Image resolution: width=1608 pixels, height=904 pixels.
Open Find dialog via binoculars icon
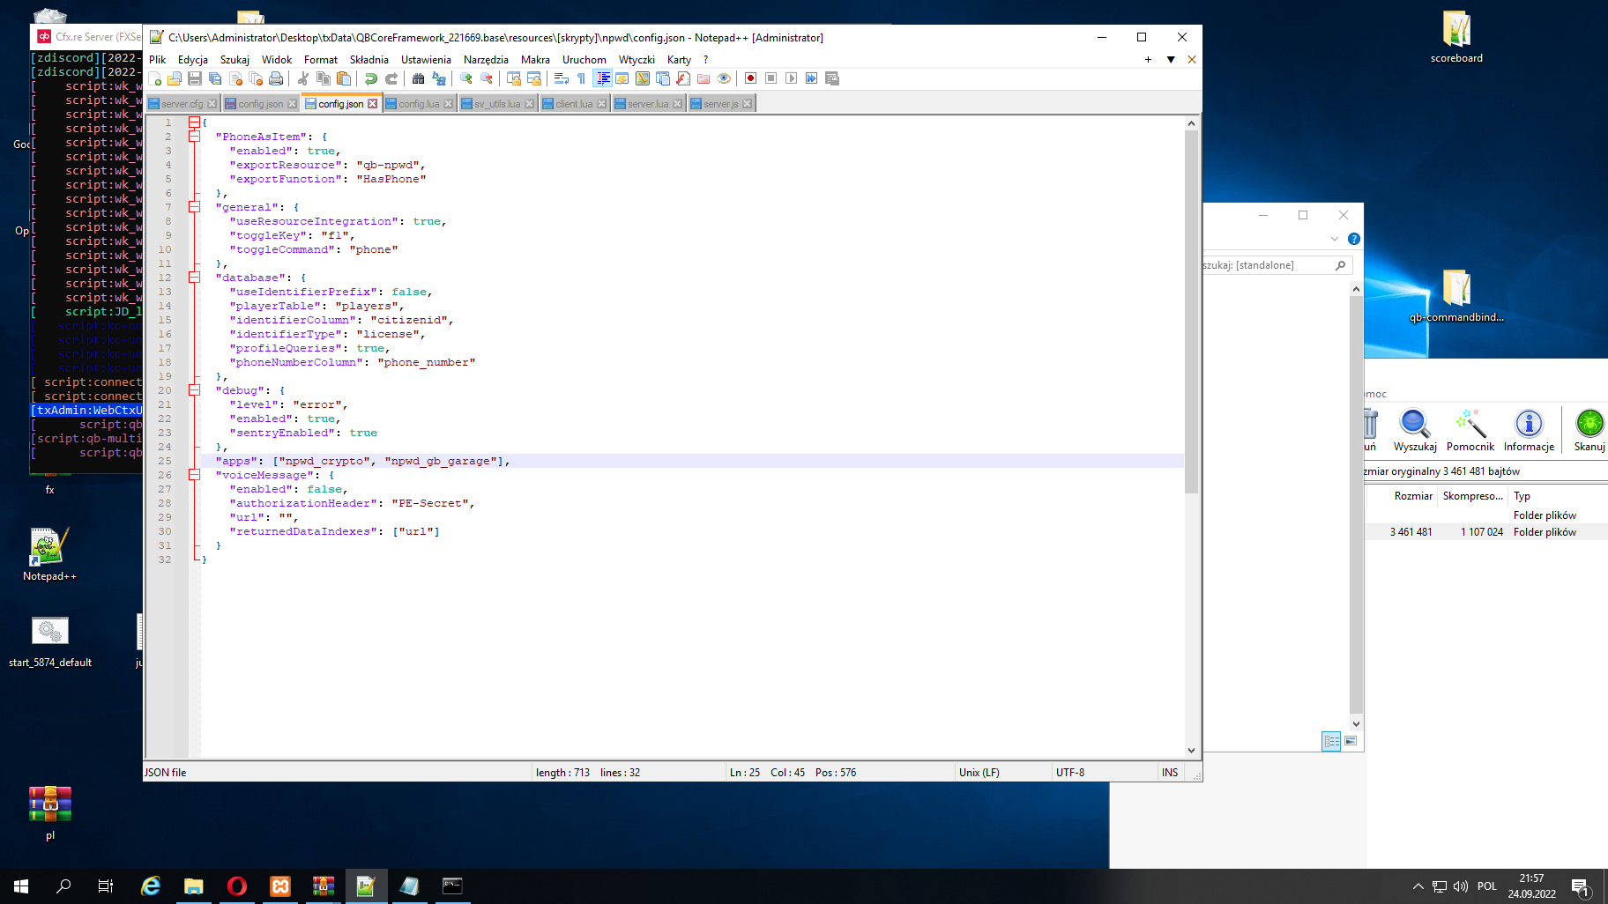(418, 78)
